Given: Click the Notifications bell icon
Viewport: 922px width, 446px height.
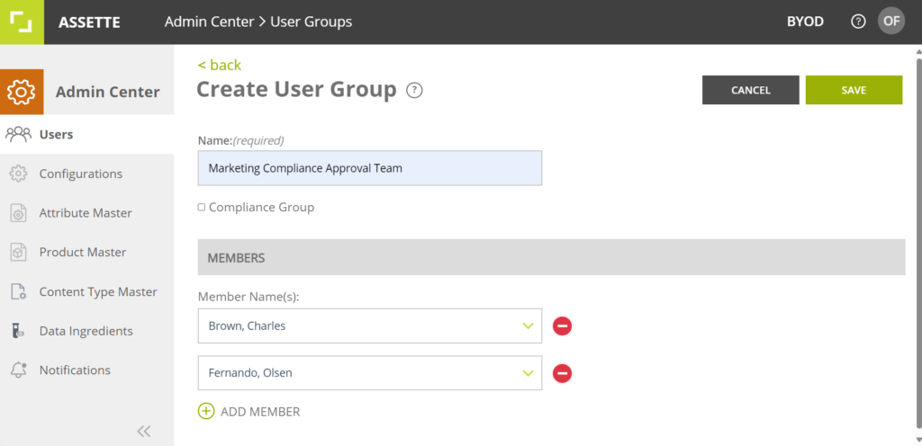Looking at the screenshot, I should [x=18, y=370].
